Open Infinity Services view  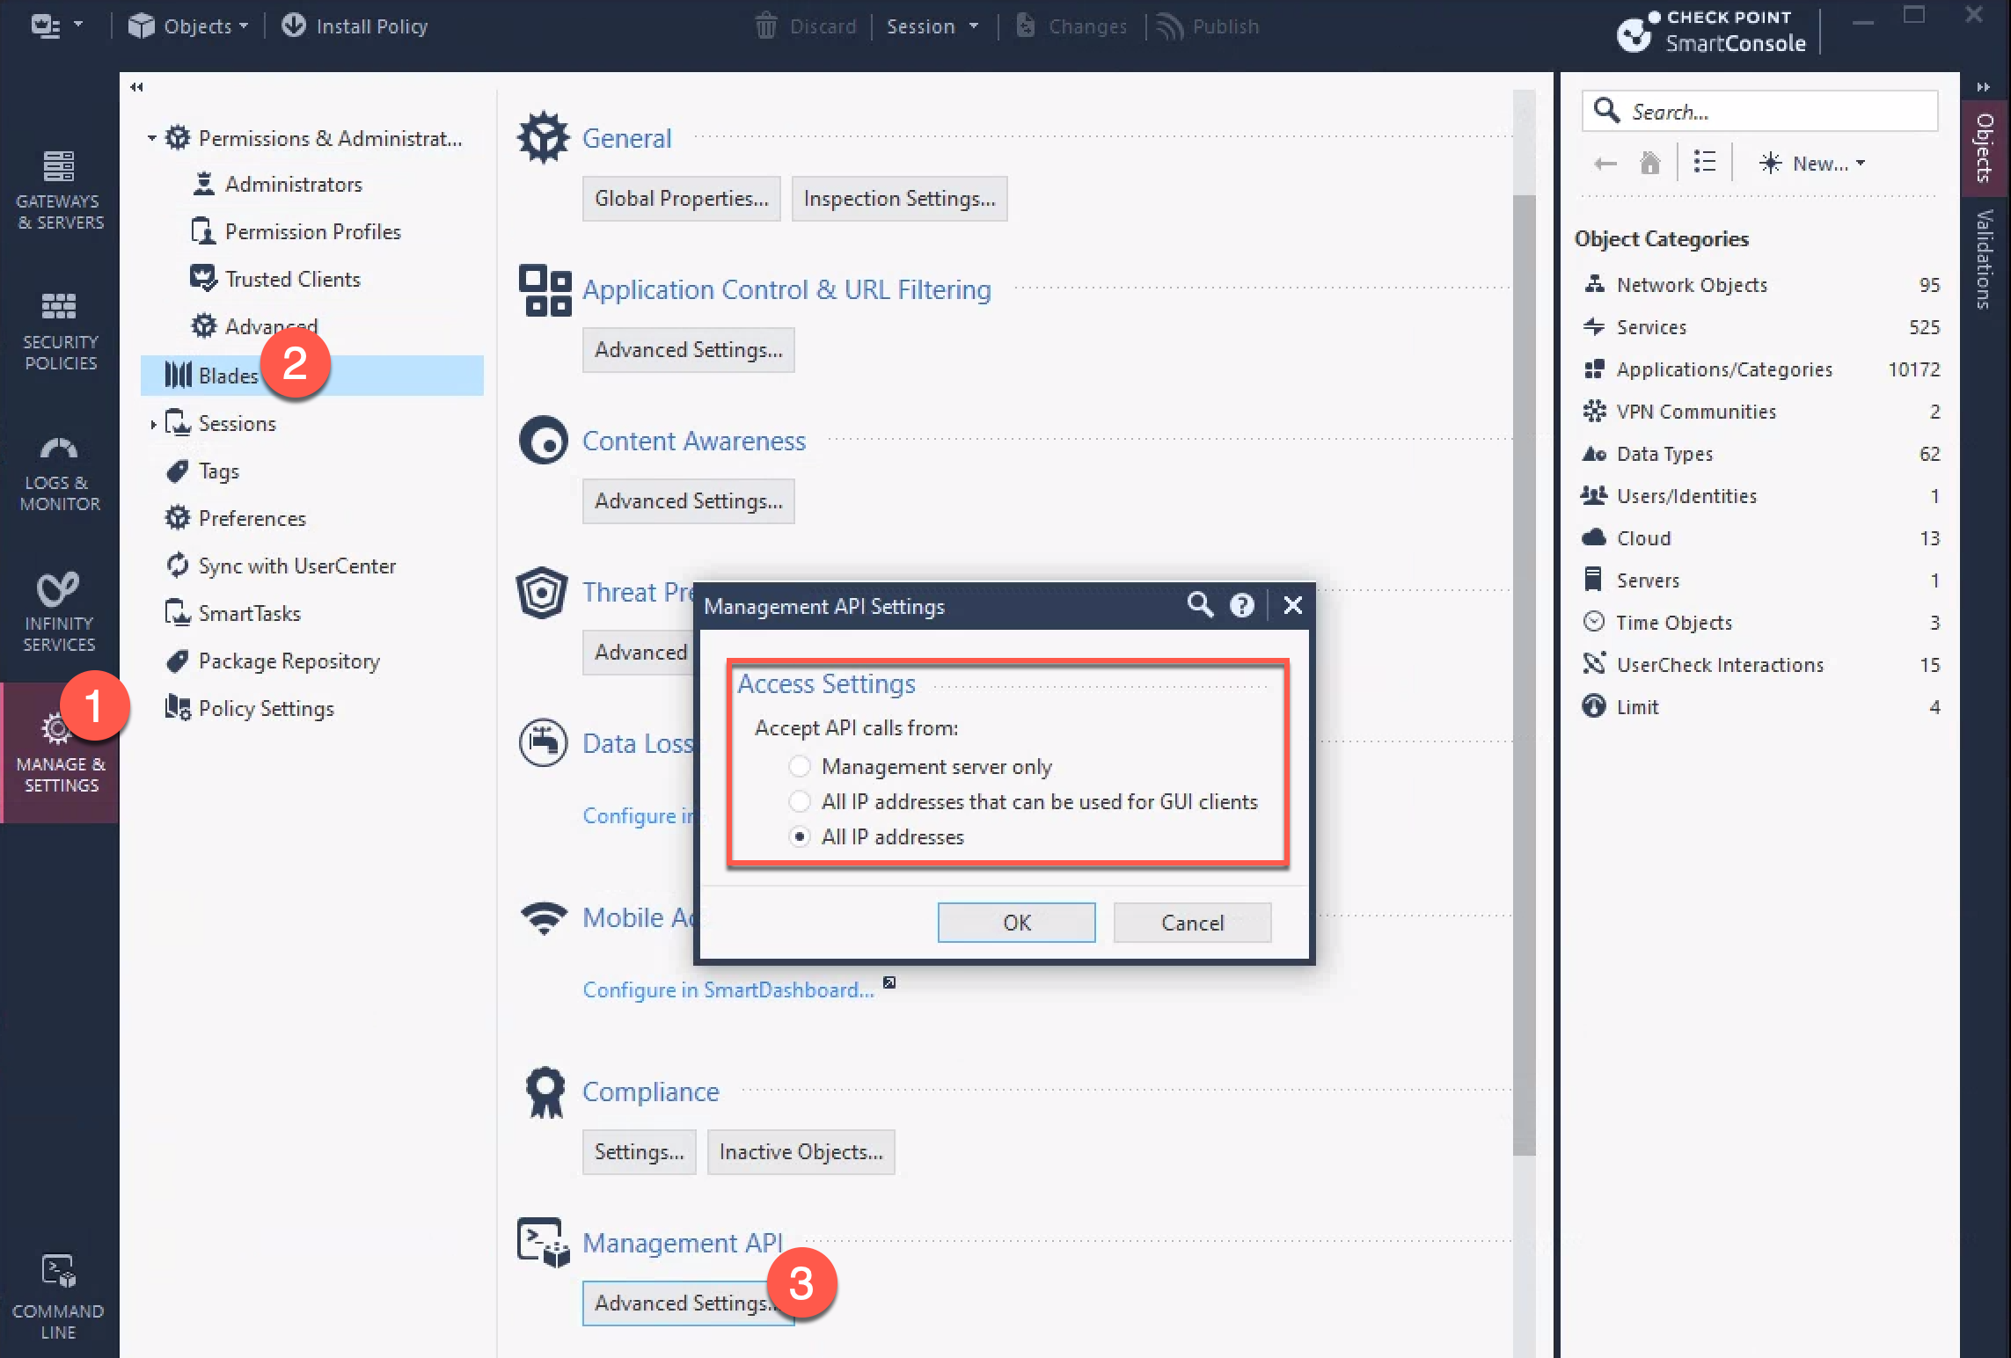click(60, 613)
